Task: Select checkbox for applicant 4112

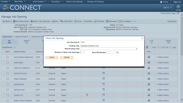Action: pyautogui.click(x=8, y=68)
